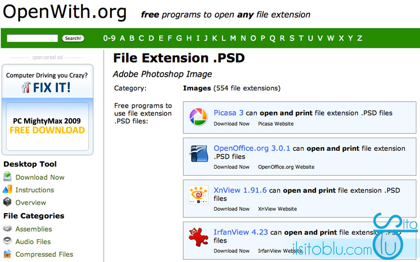
Task: Focus the search text field
Action: [x=33, y=38]
